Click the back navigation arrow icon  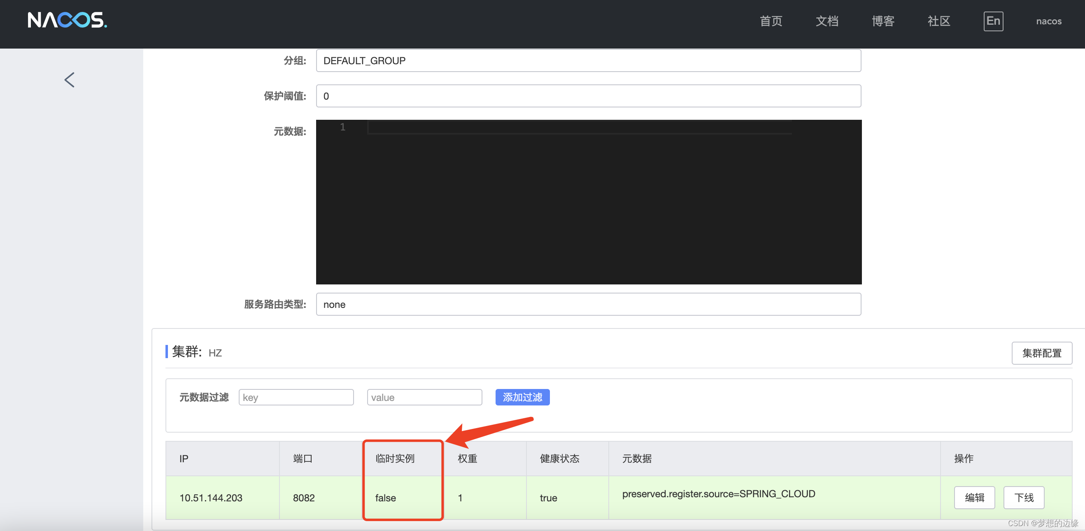point(68,78)
